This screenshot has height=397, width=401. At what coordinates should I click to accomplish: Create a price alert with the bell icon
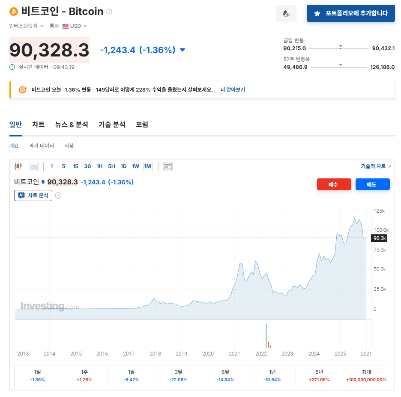coord(286,13)
